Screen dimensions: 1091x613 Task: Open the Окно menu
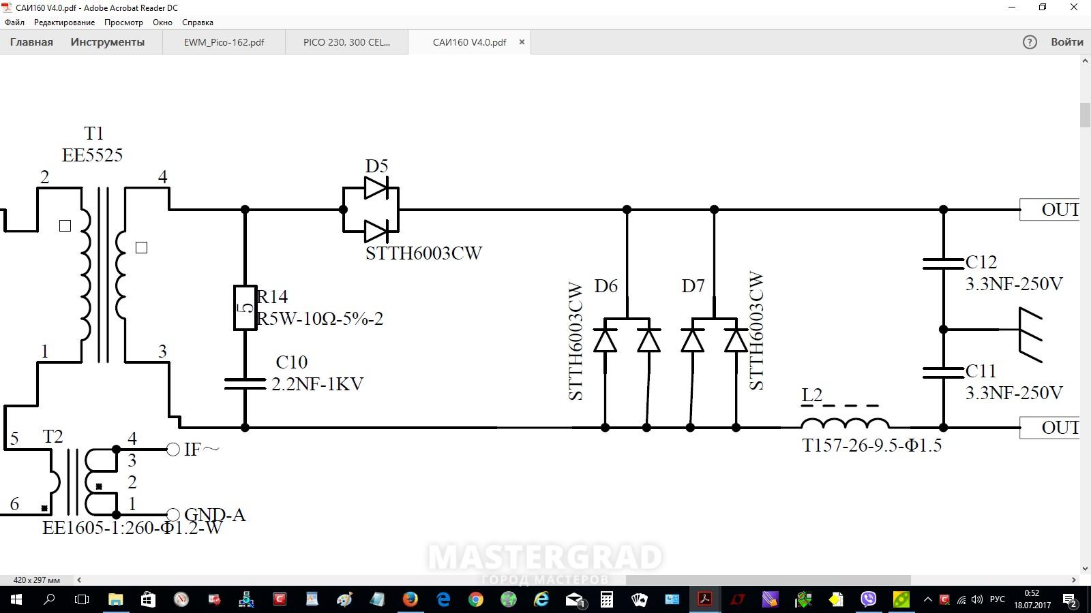tap(162, 22)
